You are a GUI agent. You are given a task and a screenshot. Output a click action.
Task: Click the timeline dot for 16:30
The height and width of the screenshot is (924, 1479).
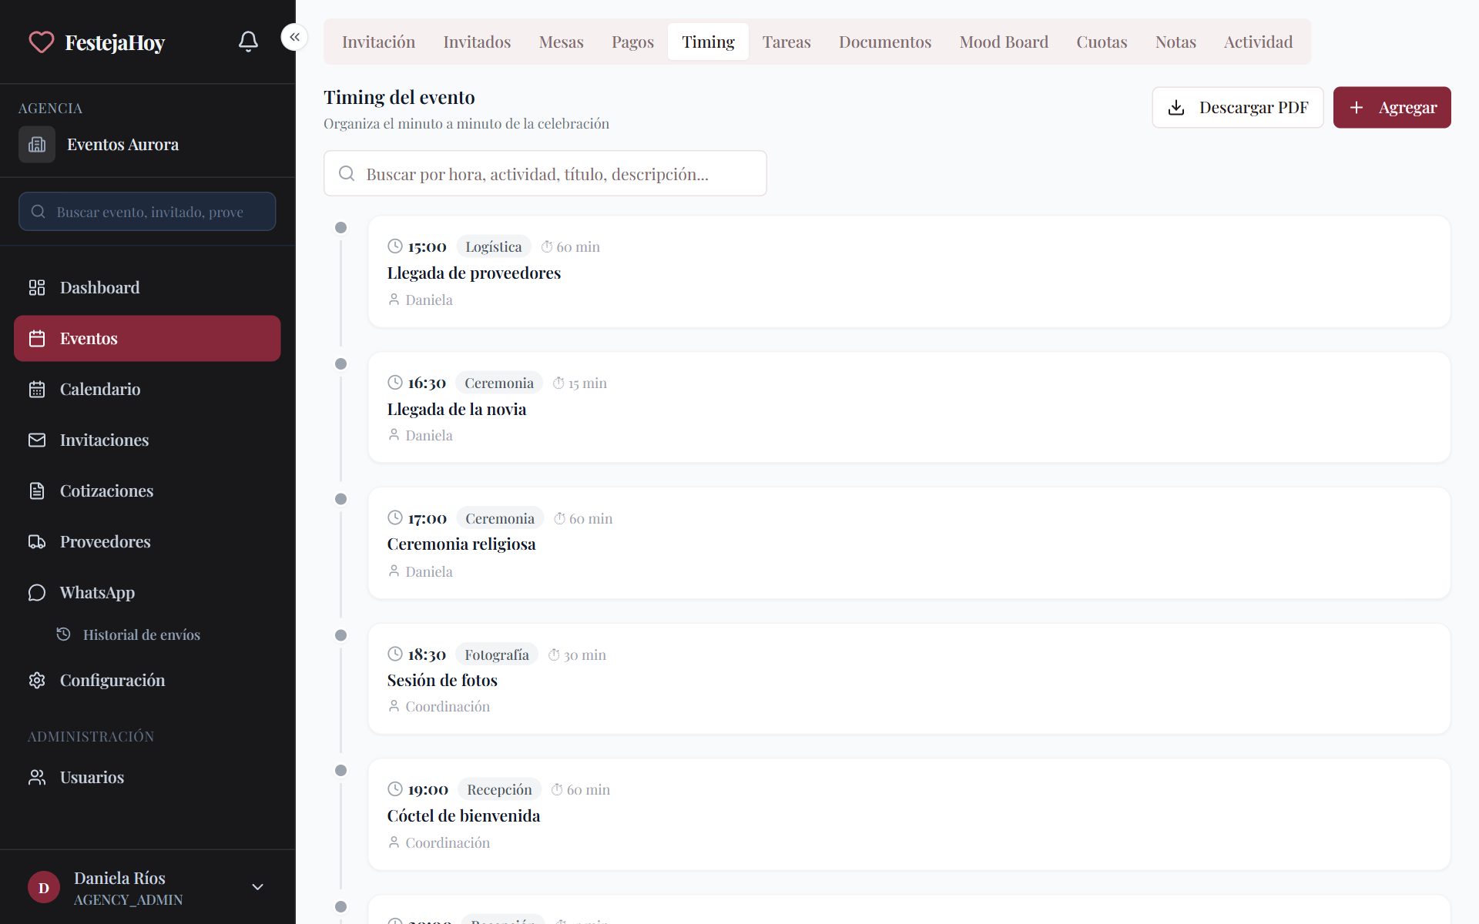click(x=340, y=363)
